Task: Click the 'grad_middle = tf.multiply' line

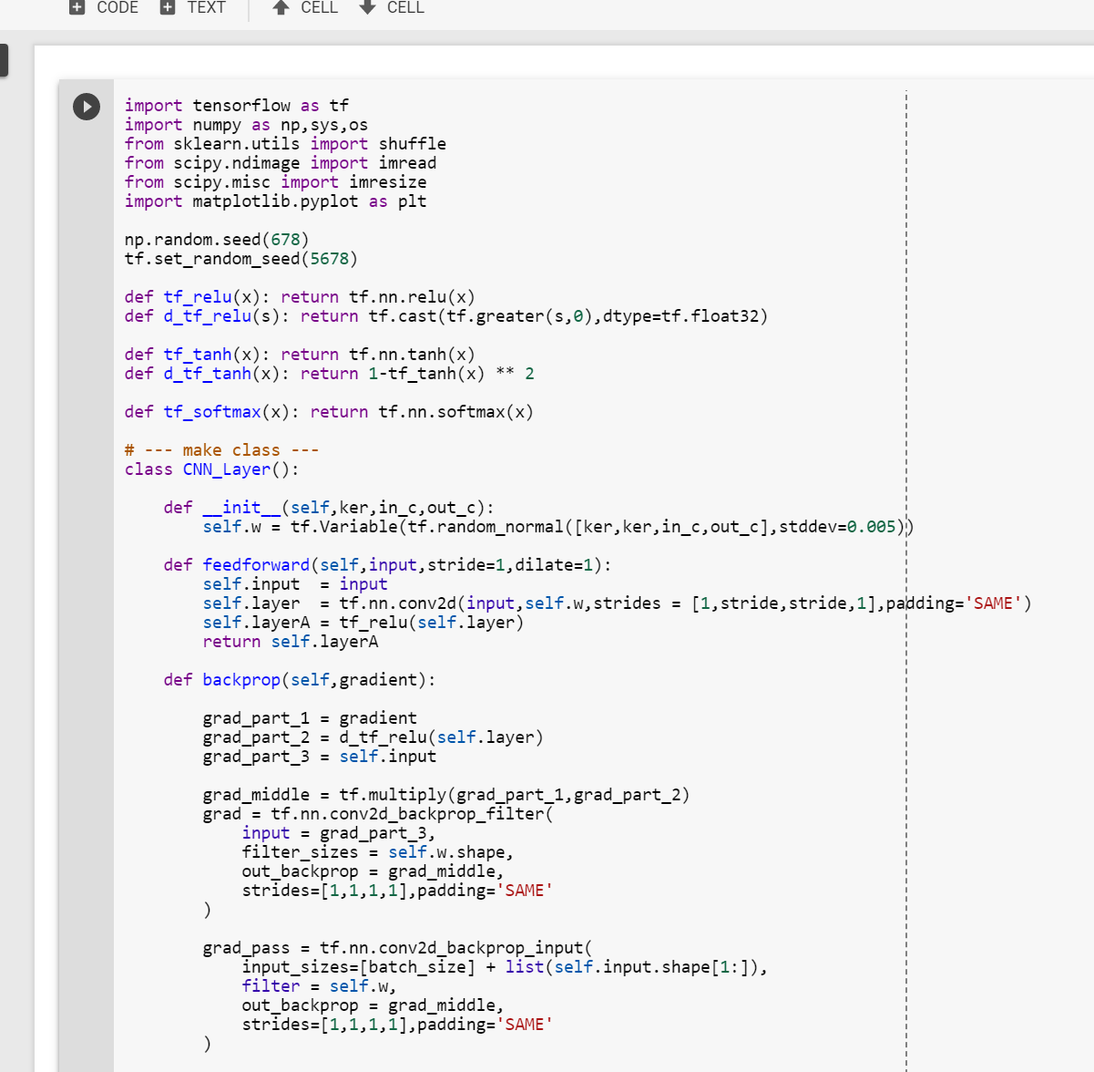Action: 446,795
